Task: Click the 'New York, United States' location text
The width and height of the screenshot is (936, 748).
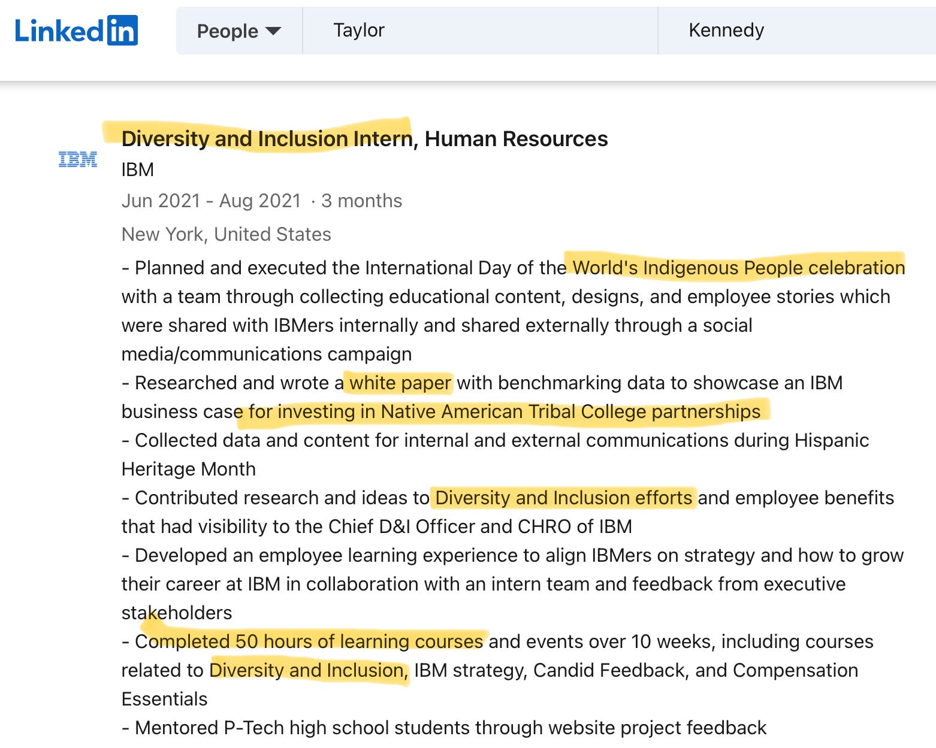Action: [x=227, y=234]
